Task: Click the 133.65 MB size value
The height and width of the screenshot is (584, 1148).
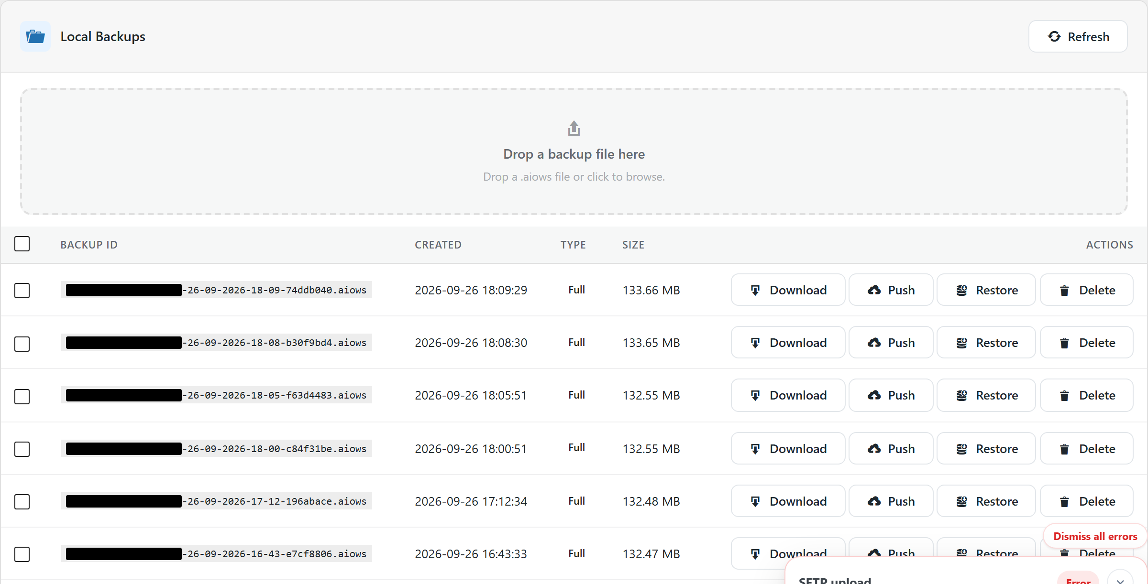Action: [651, 343]
